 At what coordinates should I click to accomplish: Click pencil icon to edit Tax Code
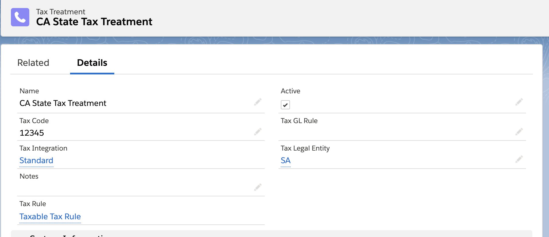[x=258, y=132]
